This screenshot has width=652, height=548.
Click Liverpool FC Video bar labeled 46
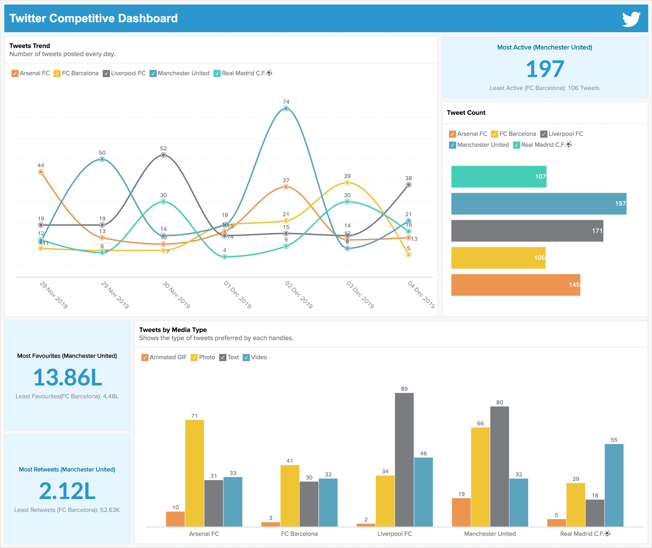coord(423,492)
